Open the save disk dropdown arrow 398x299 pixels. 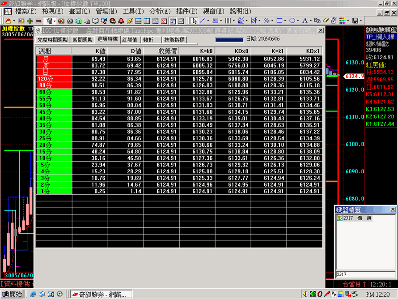(x=360, y=21)
